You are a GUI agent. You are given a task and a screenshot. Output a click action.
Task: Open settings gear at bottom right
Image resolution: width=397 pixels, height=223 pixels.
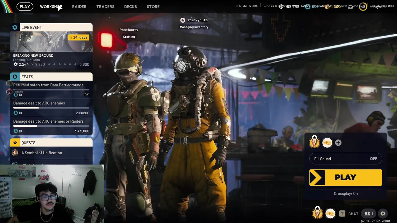(x=383, y=213)
